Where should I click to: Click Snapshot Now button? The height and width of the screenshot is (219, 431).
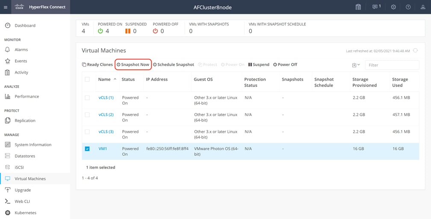[x=133, y=65]
